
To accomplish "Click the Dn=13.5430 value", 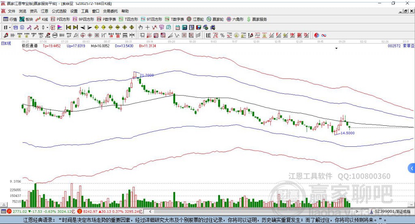I will point(124,46).
